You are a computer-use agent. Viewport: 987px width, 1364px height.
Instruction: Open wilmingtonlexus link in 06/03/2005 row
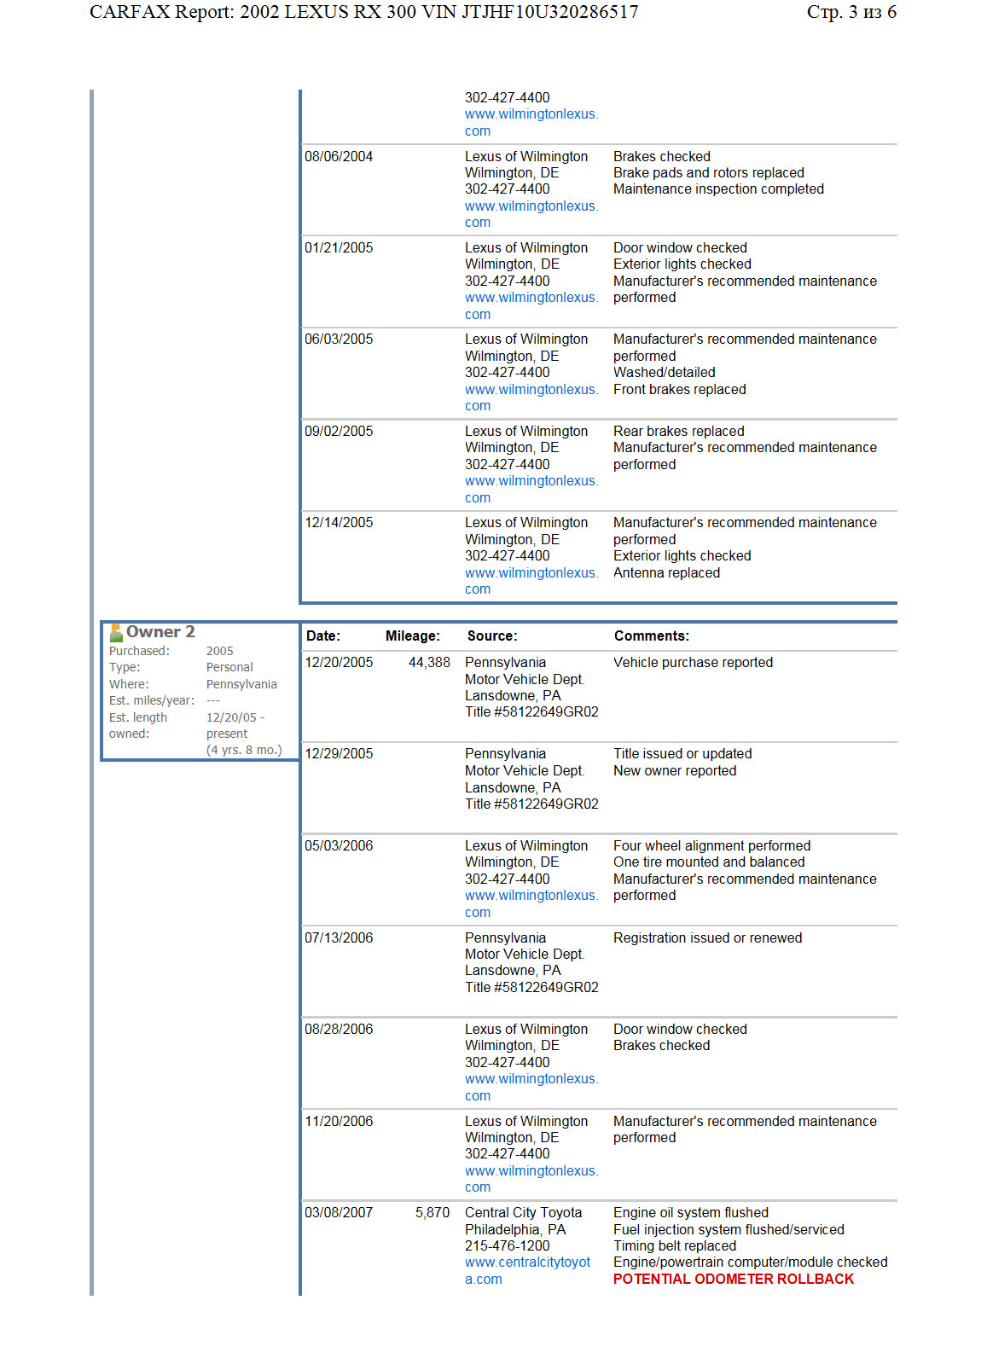[531, 398]
